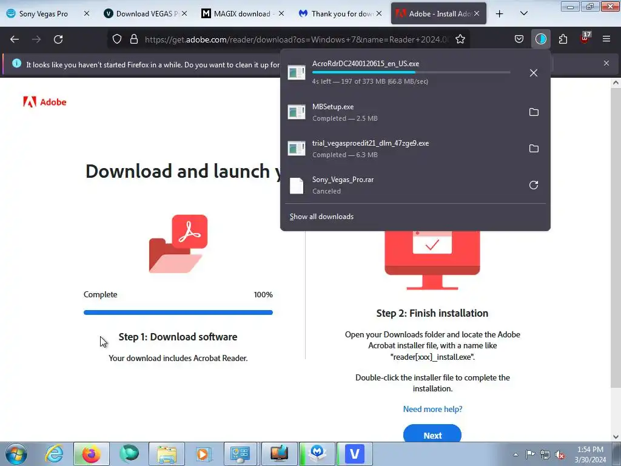Viewport: 621px width, 466px height.
Task: Save page to Pocket
Action: point(519,39)
